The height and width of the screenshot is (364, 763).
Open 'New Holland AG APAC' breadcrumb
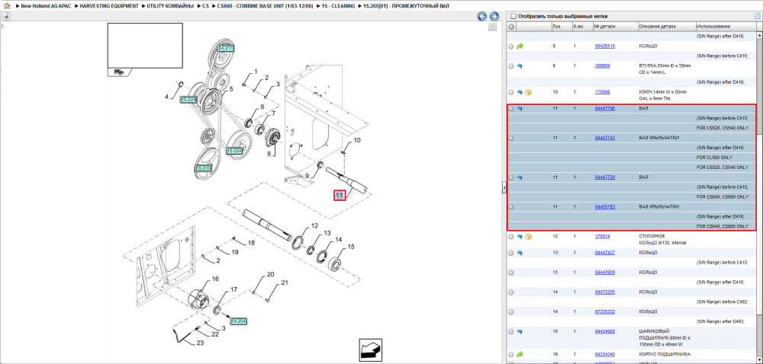click(47, 6)
